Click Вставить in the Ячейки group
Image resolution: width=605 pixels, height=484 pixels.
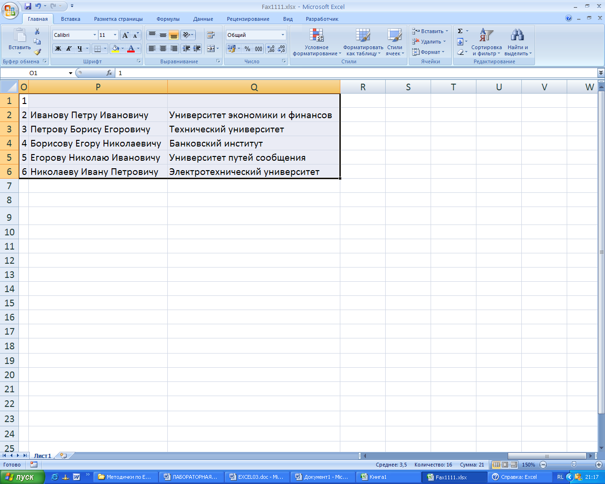pyautogui.click(x=430, y=31)
